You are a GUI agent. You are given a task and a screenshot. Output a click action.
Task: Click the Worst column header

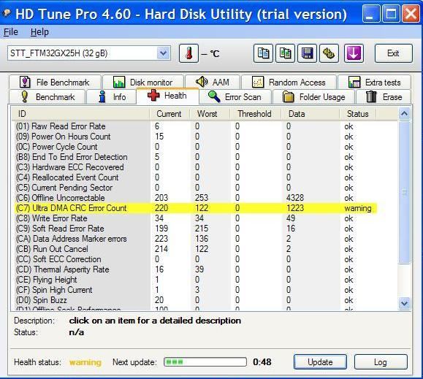(210, 114)
